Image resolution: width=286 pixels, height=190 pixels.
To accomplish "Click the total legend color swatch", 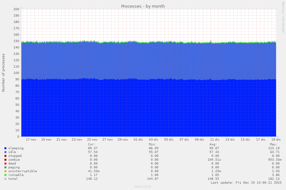I will (x=5, y=179).
